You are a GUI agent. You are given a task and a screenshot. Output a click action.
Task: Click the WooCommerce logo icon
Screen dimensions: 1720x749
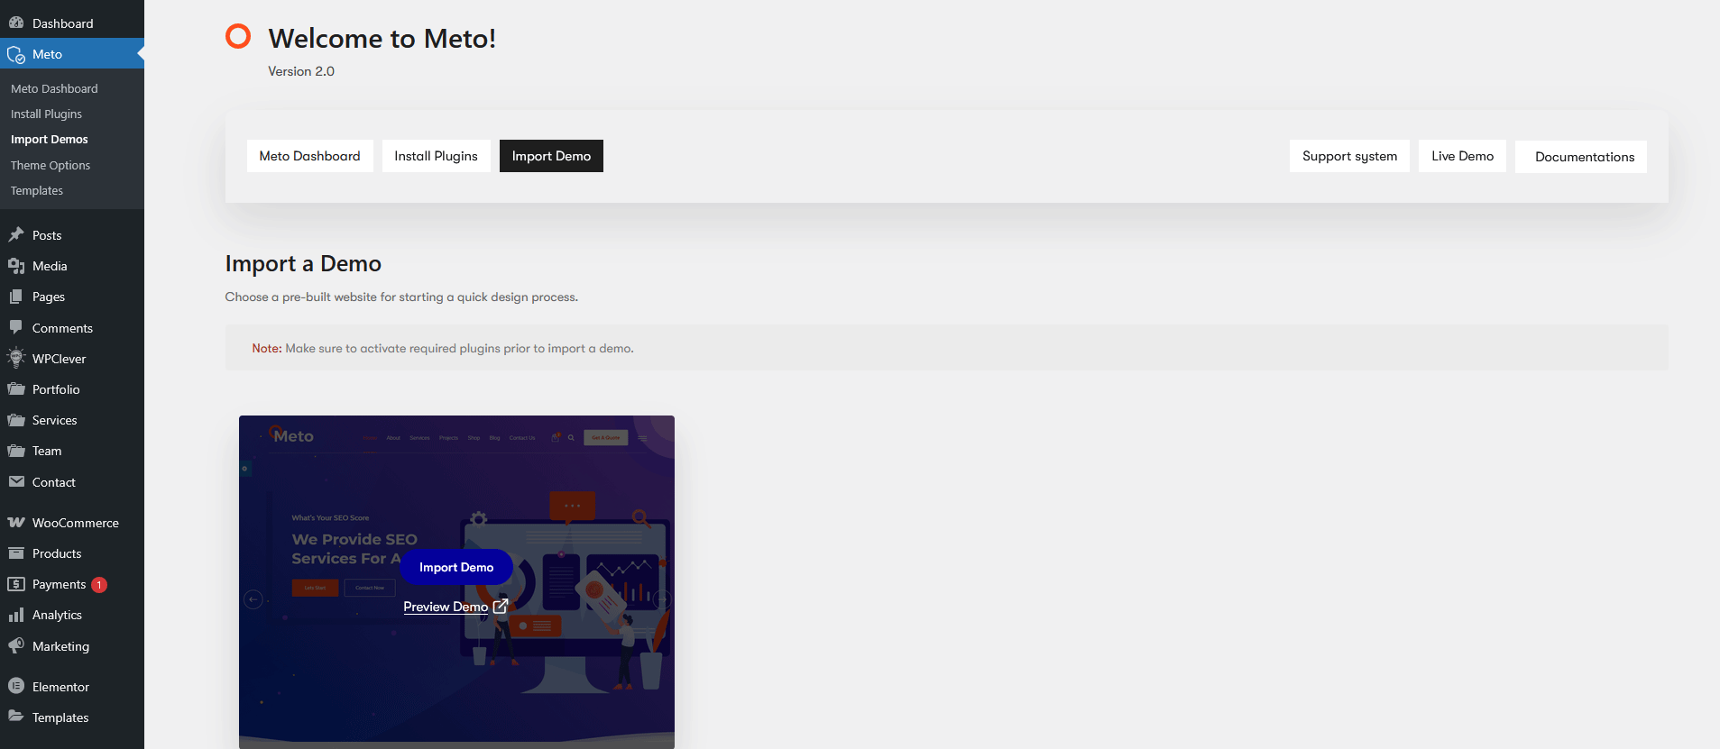pyautogui.click(x=16, y=522)
